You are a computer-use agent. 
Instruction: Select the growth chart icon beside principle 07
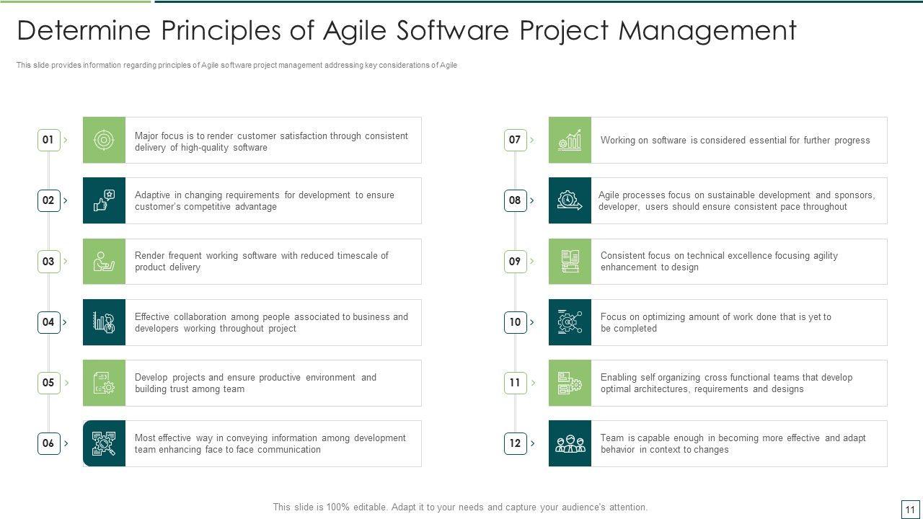(x=570, y=140)
